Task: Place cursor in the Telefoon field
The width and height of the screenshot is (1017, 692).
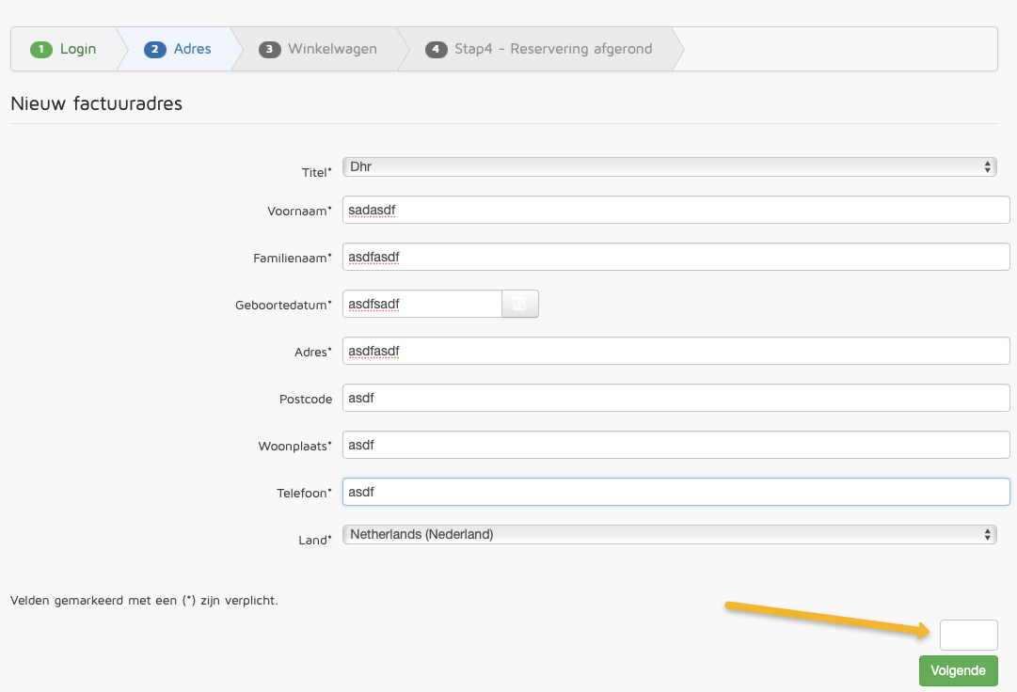Action: [x=675, y=492]
